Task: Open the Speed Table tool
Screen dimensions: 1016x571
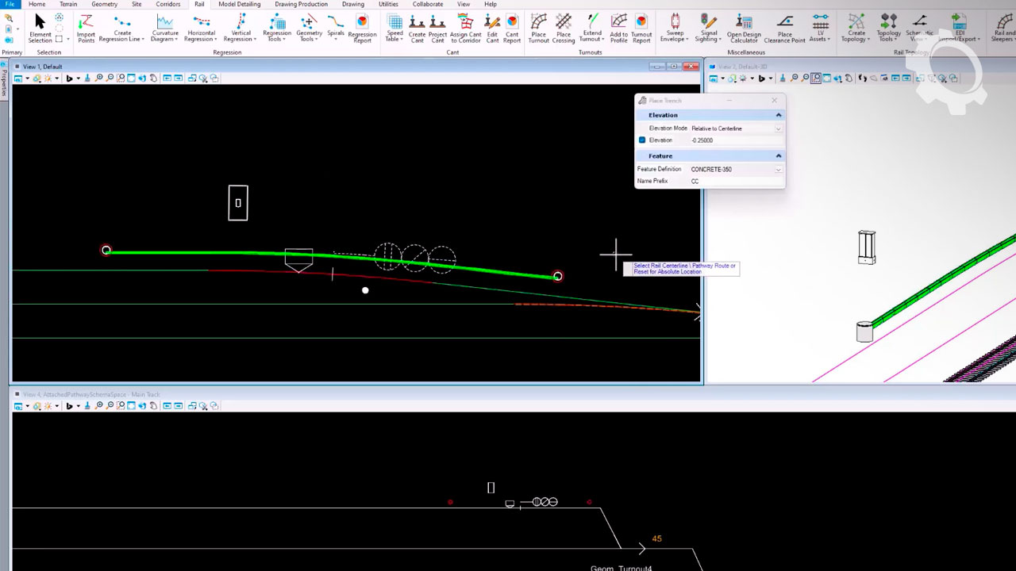Action: pos(394,28)
